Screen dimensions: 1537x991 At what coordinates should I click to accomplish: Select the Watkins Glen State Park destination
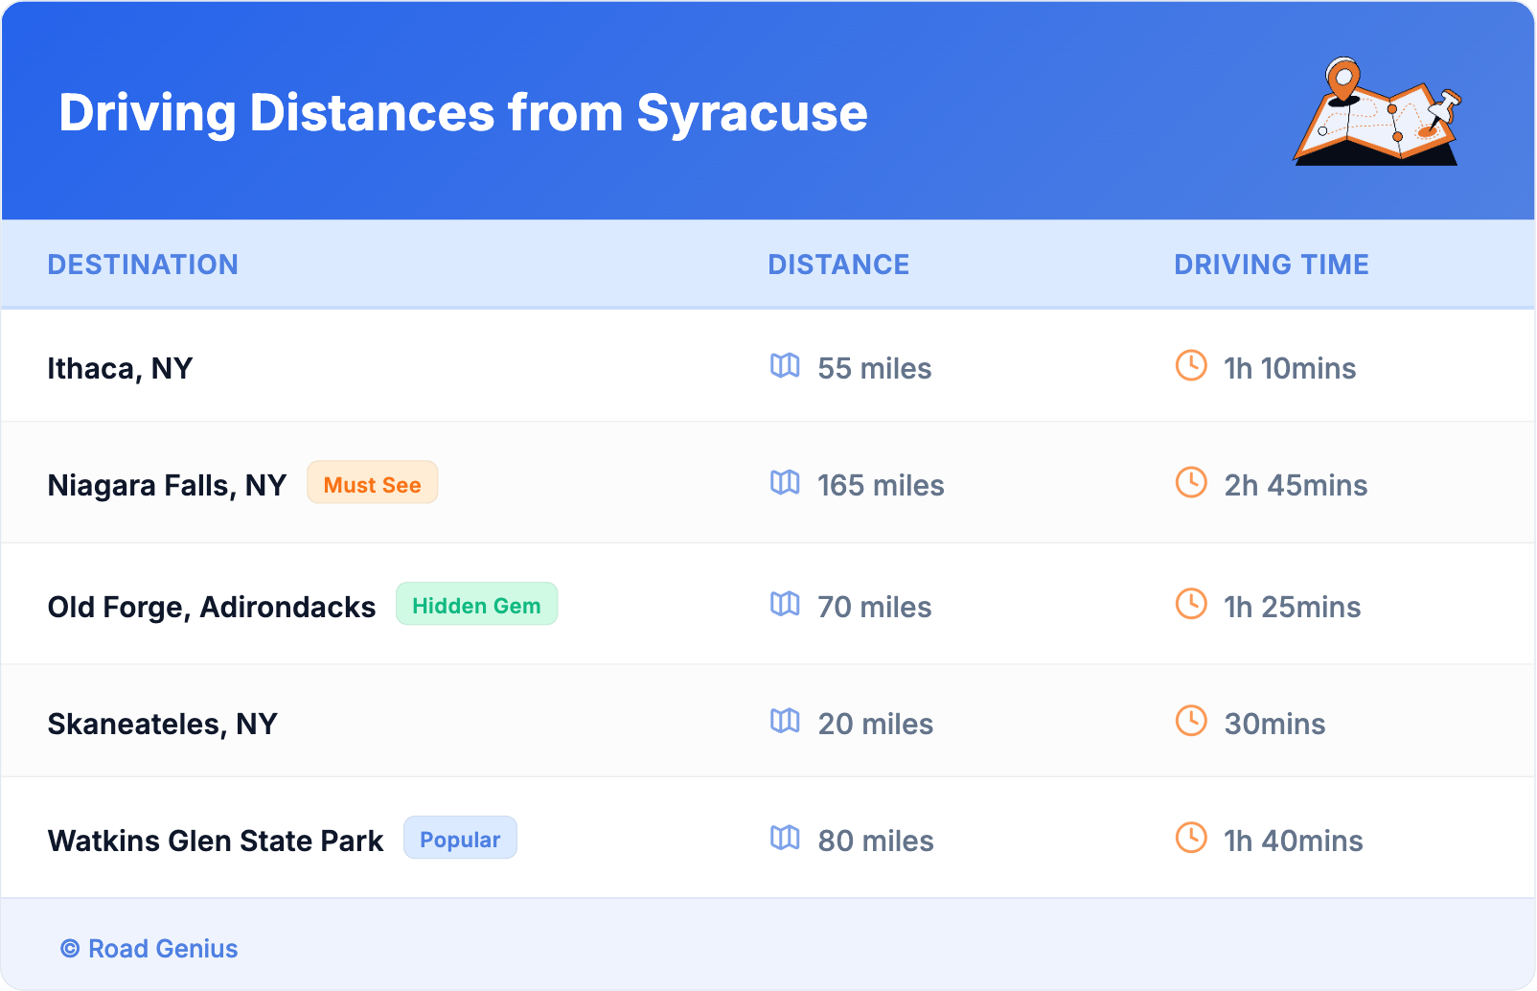click(216, 841)
